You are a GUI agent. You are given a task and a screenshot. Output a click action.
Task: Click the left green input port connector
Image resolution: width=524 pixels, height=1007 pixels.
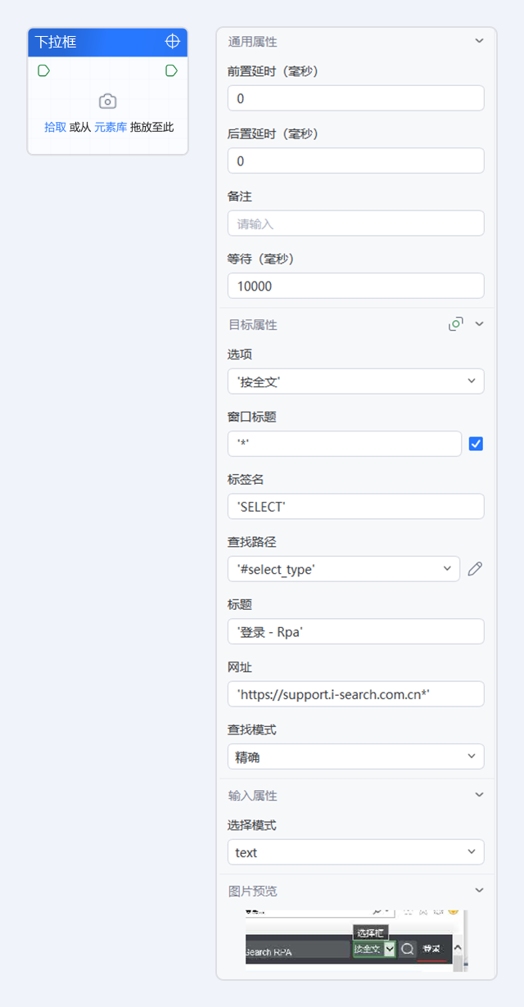pyautogui.click(x=44, y=70)
